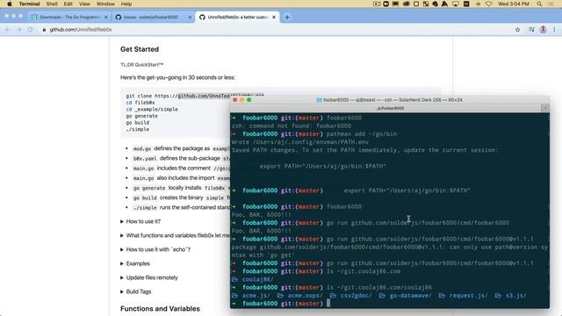Open the Shell menu
562x316 pixels.
(52, 4)
